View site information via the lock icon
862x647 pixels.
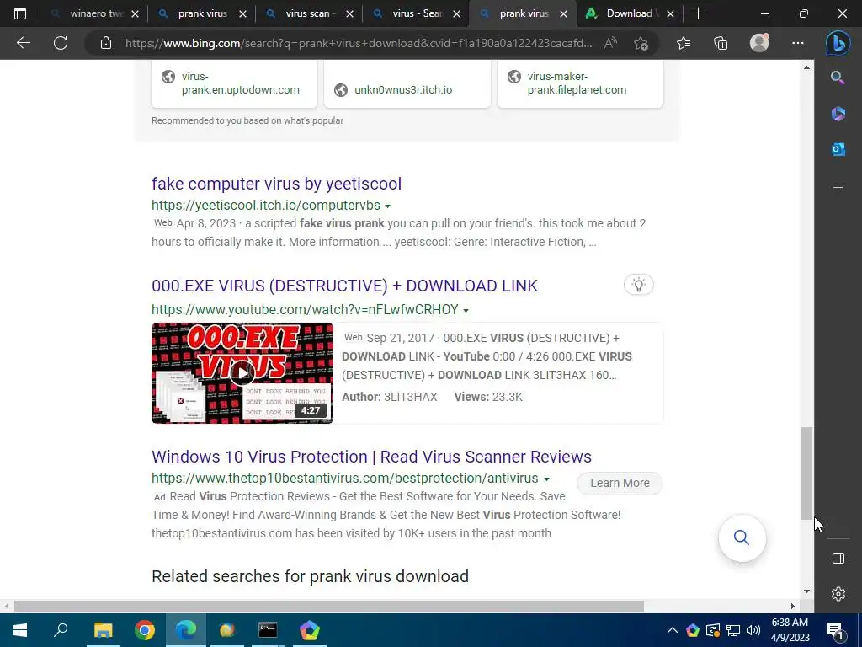point(106,43)
